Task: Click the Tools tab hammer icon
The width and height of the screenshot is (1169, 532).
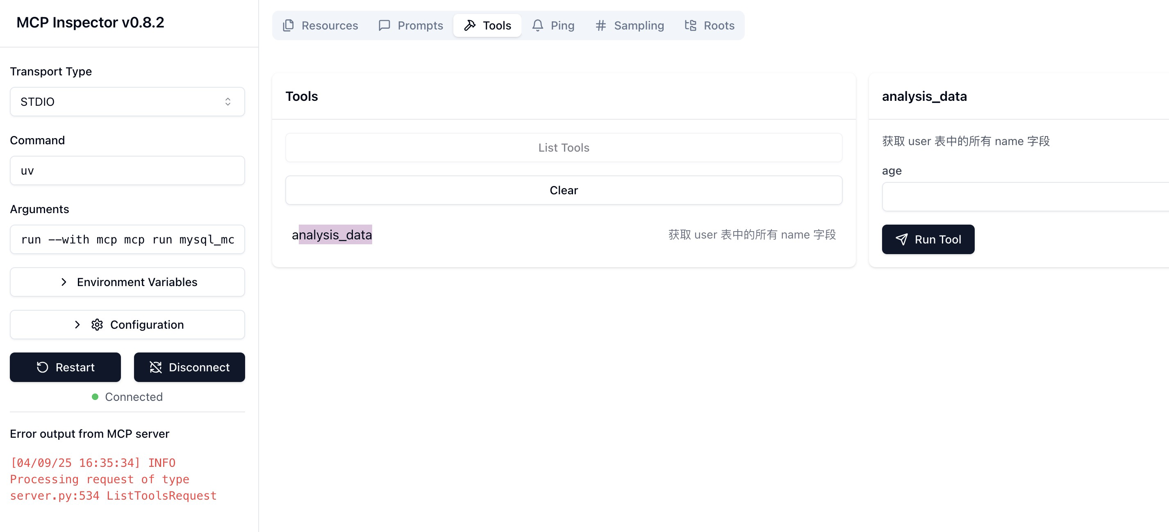Action: 470,25
